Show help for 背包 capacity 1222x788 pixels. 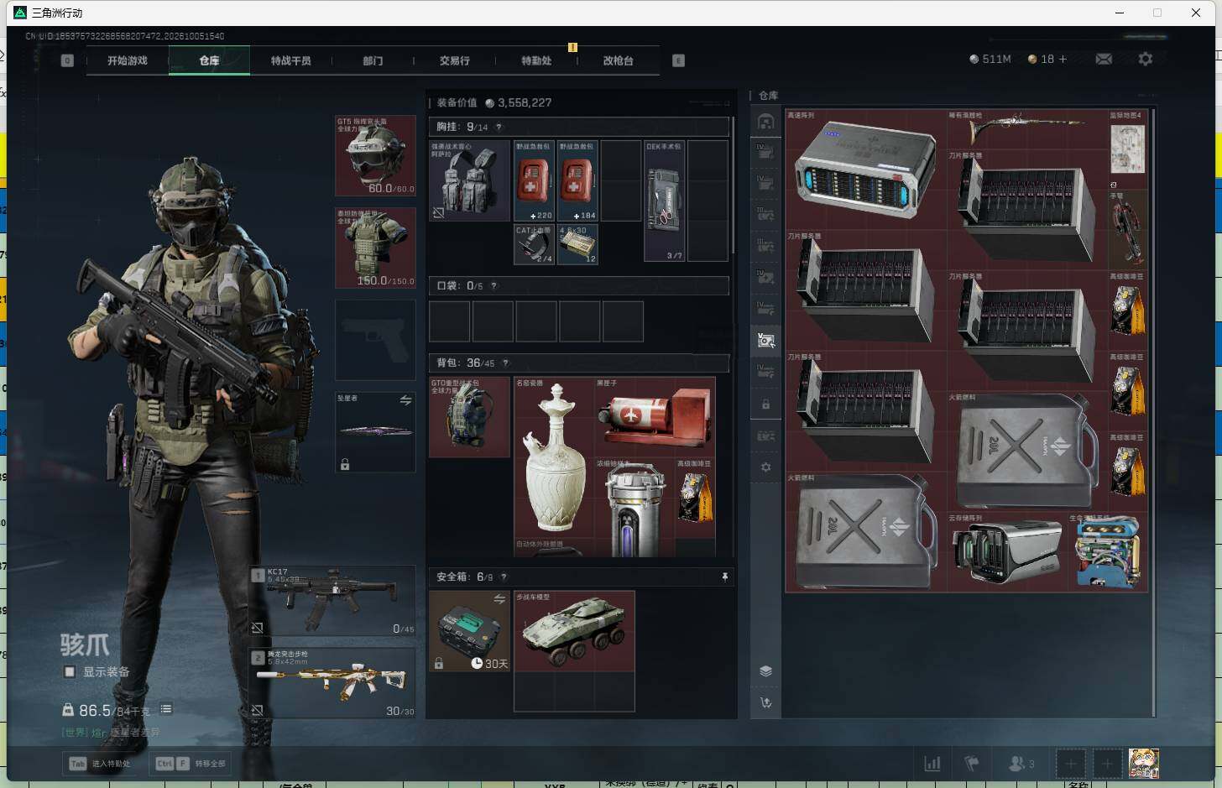(x=505, y=363)
